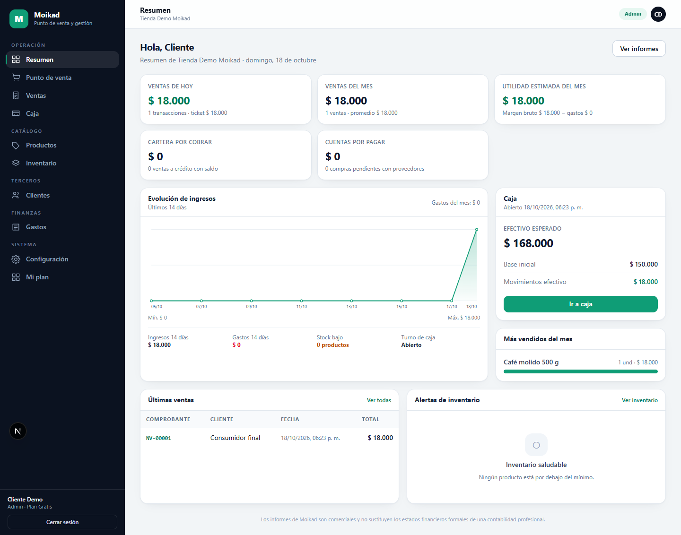Image resolution: width=681 pixels, height=535 pixels.
Task: Click the Base inicial $ 150.000 amount
Action: pyautogui.click(x=644, y=264)
